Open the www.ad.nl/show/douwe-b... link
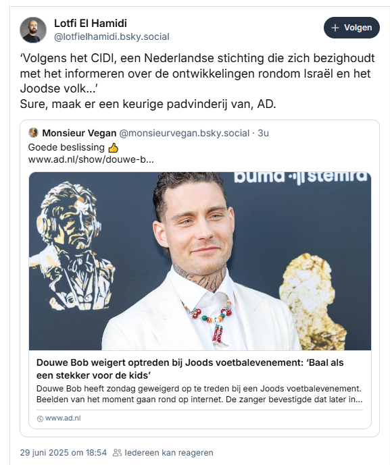This screenshot has height=465, width=390. point(91,159)
